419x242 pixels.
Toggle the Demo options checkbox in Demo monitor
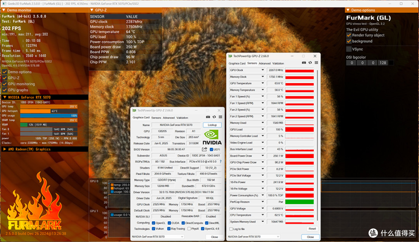(5, 72)
